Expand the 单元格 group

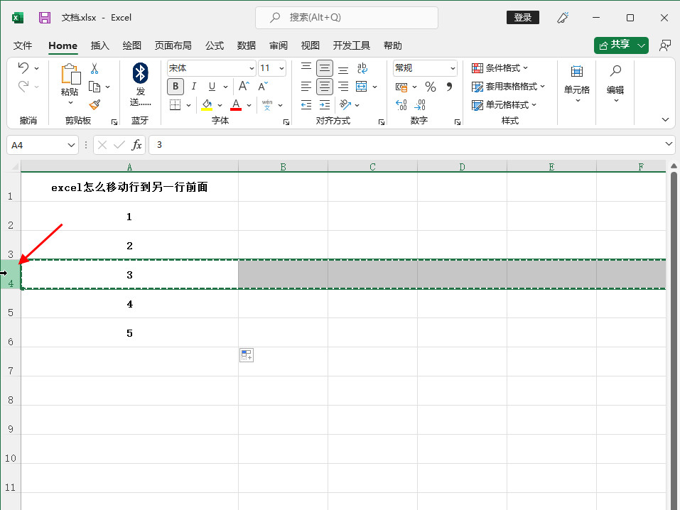[577, 84]
